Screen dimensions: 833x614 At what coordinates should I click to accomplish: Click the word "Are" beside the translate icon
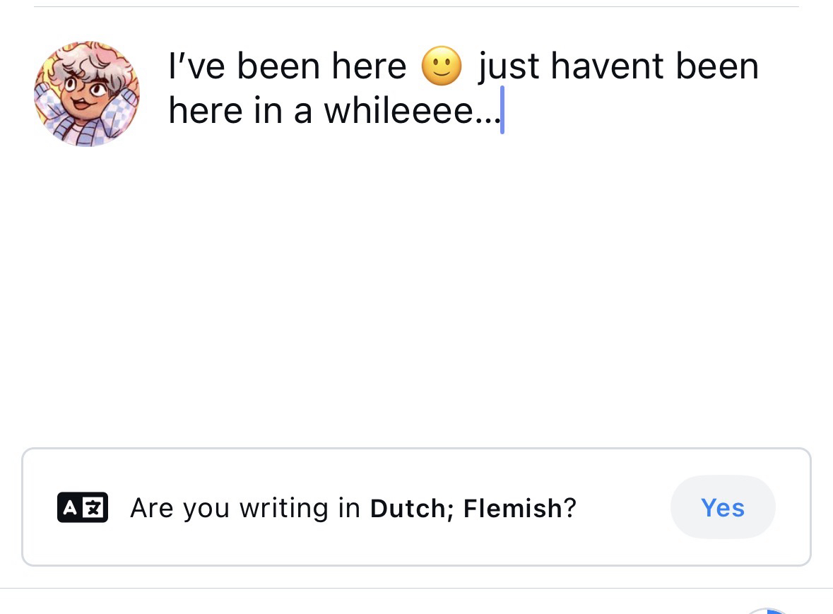[x=150, y=508]
